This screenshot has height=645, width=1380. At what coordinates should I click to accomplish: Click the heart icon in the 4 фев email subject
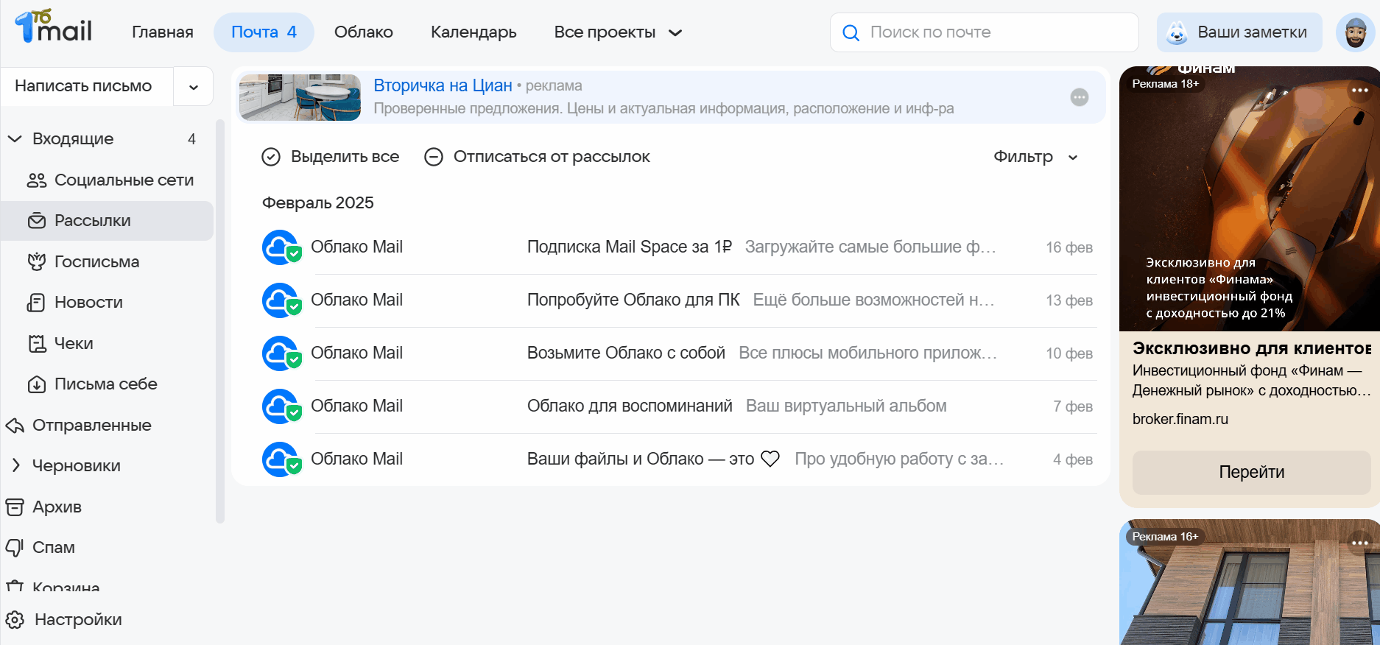(x=770, y=459)
